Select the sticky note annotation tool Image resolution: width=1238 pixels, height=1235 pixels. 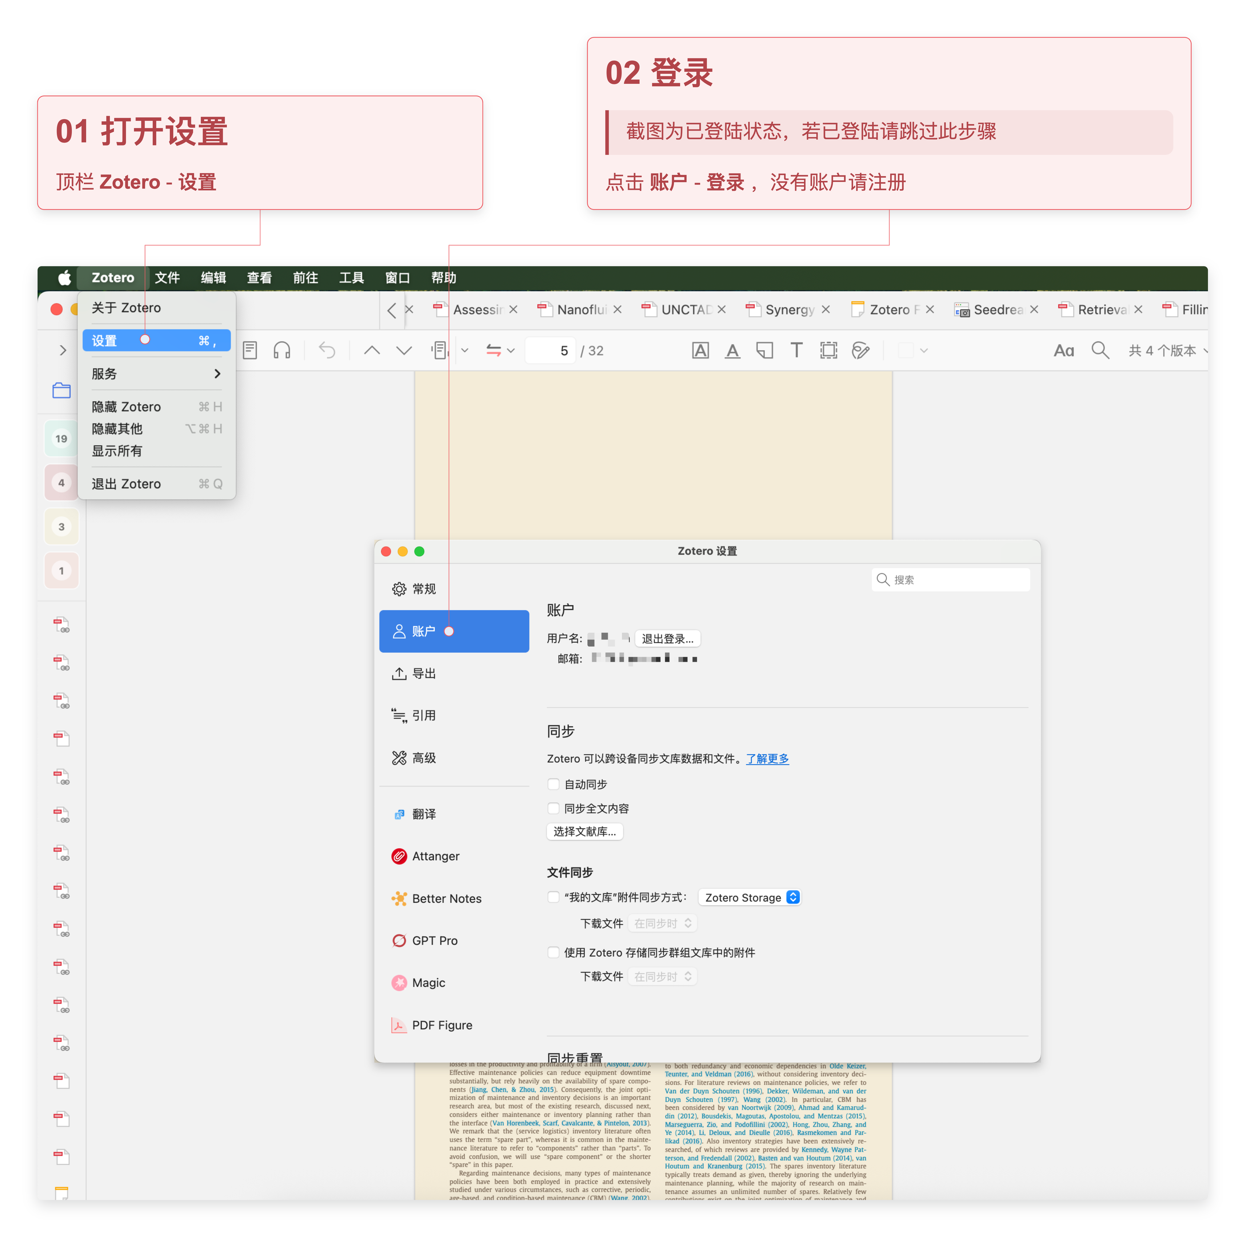[x=764, y=351]
